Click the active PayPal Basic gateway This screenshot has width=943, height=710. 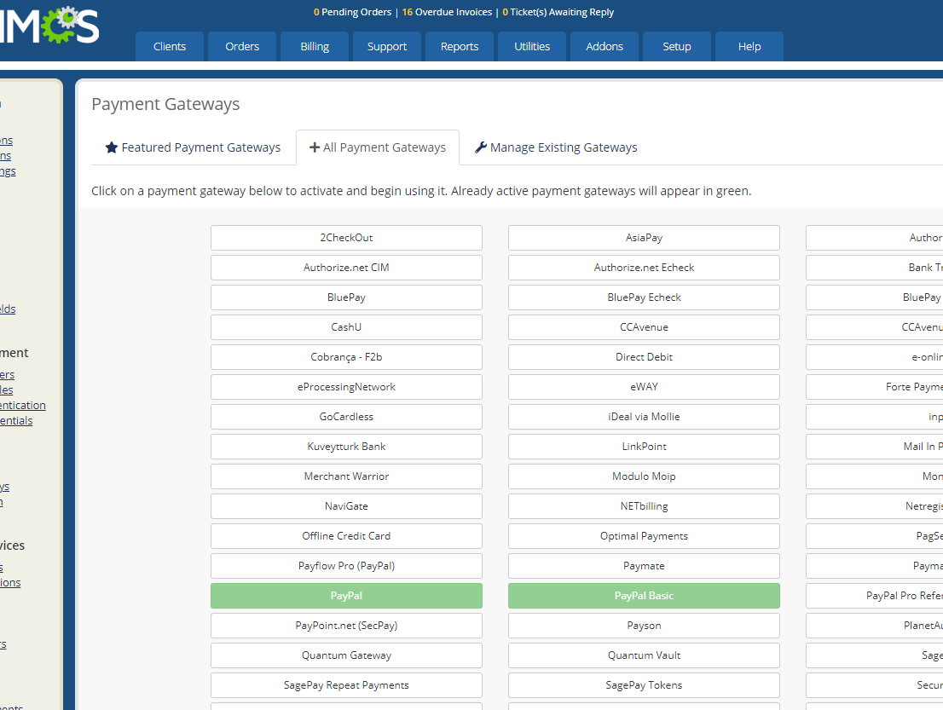coord(644,596)
